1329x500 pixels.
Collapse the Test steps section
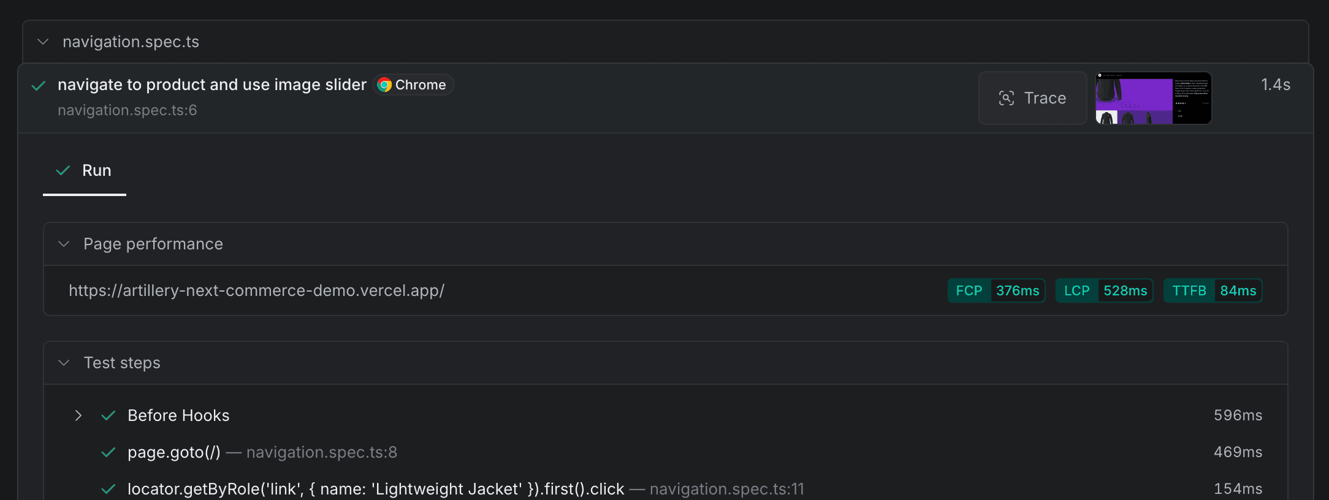tap(64, 363)
